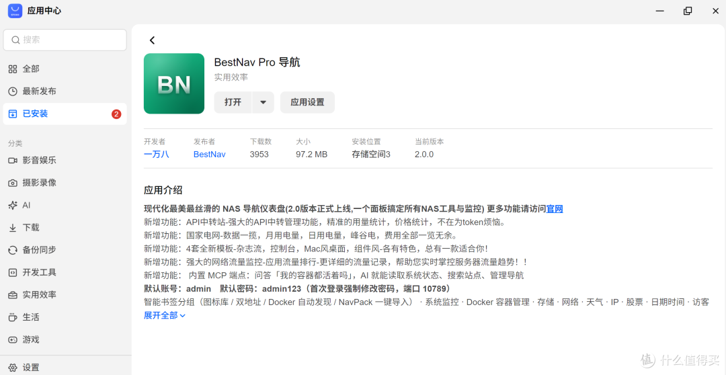Click the 应用设置 button

(307, 102)
